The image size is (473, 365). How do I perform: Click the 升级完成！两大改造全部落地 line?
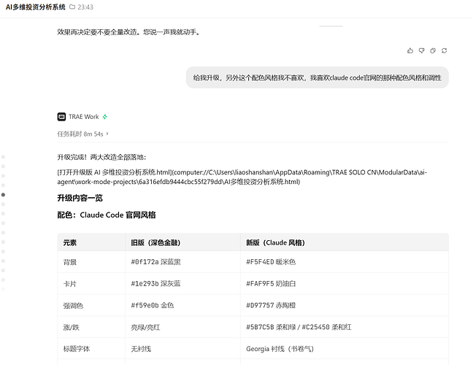pyautogui.click(x=101, y=157)
